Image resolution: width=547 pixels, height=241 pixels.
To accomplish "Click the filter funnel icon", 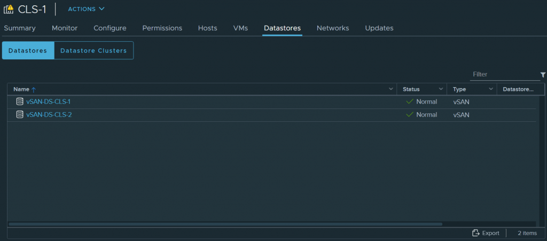I will point(543,75).
